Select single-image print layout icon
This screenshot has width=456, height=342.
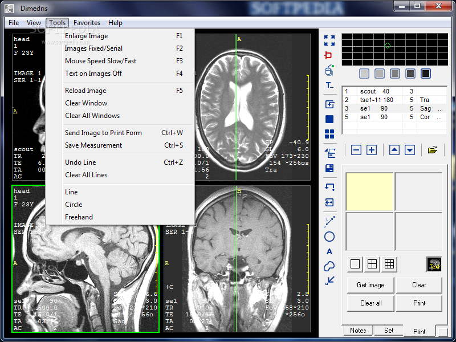click(x=355, y=264)
